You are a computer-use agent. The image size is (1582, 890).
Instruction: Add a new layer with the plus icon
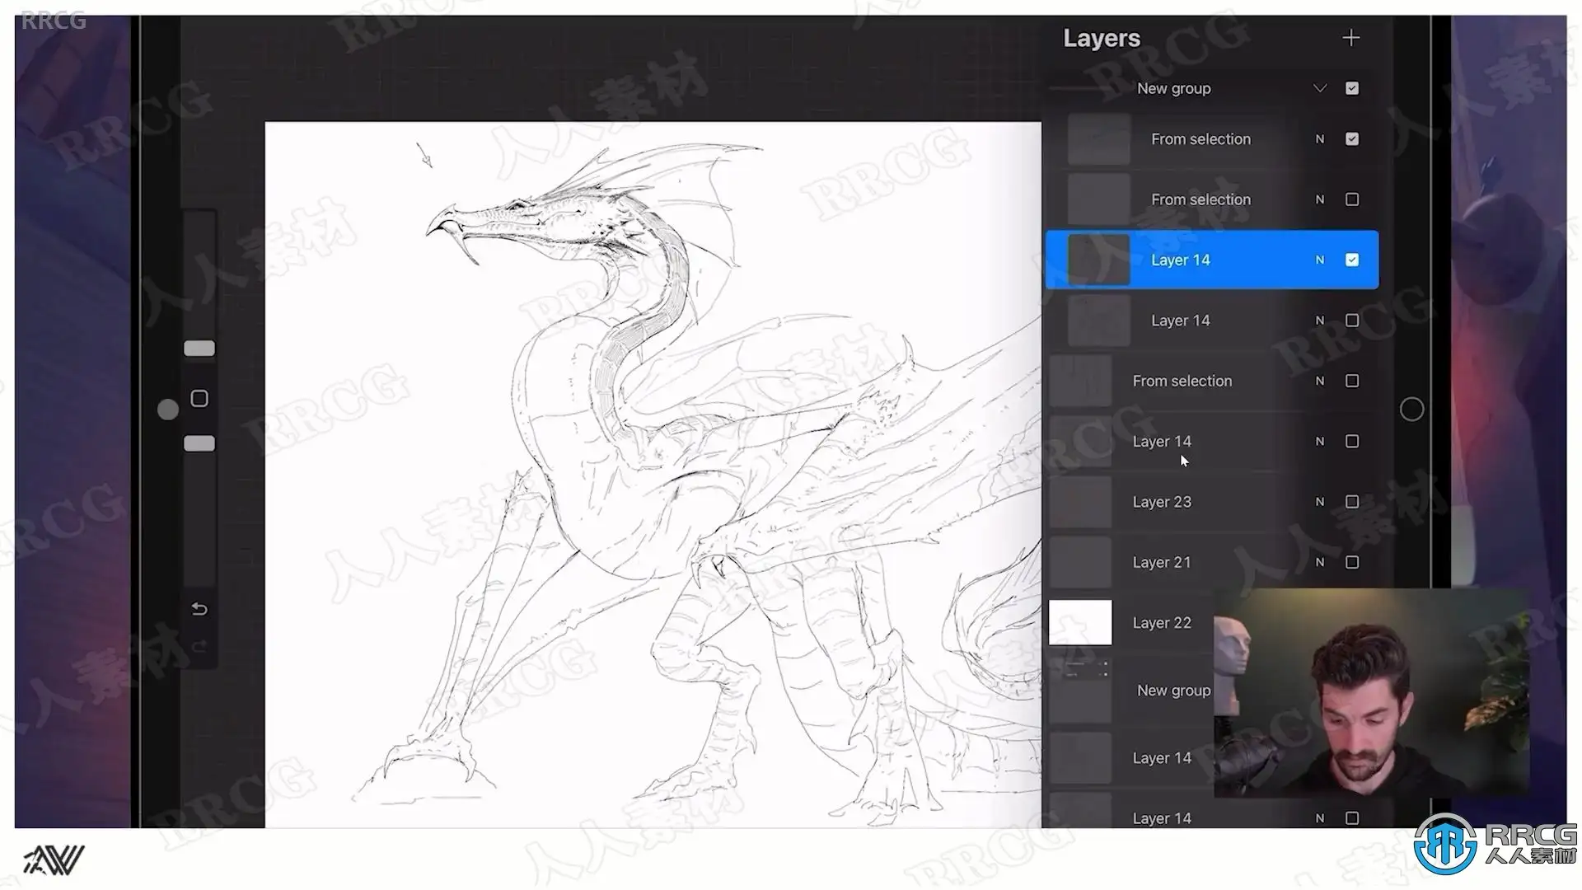click(1350, 38)
